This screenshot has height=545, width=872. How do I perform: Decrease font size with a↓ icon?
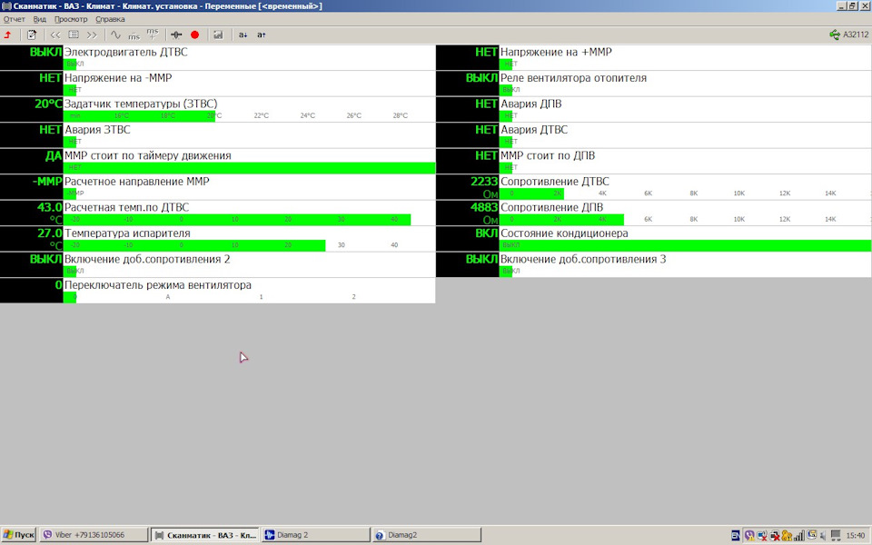243,35
